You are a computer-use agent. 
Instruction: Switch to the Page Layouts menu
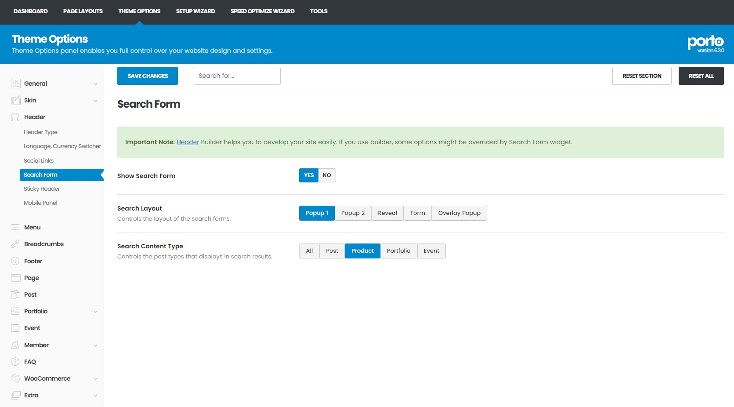pos(83,11)
